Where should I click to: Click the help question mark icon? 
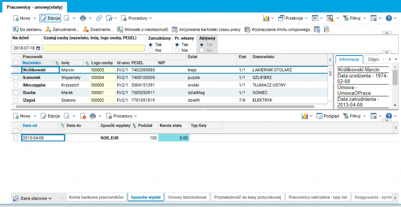389,18
